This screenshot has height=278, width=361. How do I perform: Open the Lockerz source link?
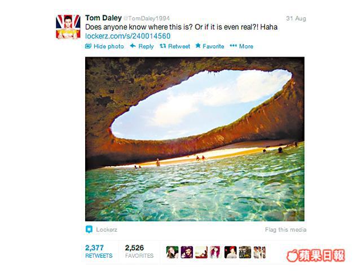tap(107, 229)
